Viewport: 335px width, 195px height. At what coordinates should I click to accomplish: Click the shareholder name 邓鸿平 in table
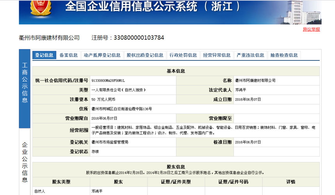pyautogui.click(x=97, y=191)
